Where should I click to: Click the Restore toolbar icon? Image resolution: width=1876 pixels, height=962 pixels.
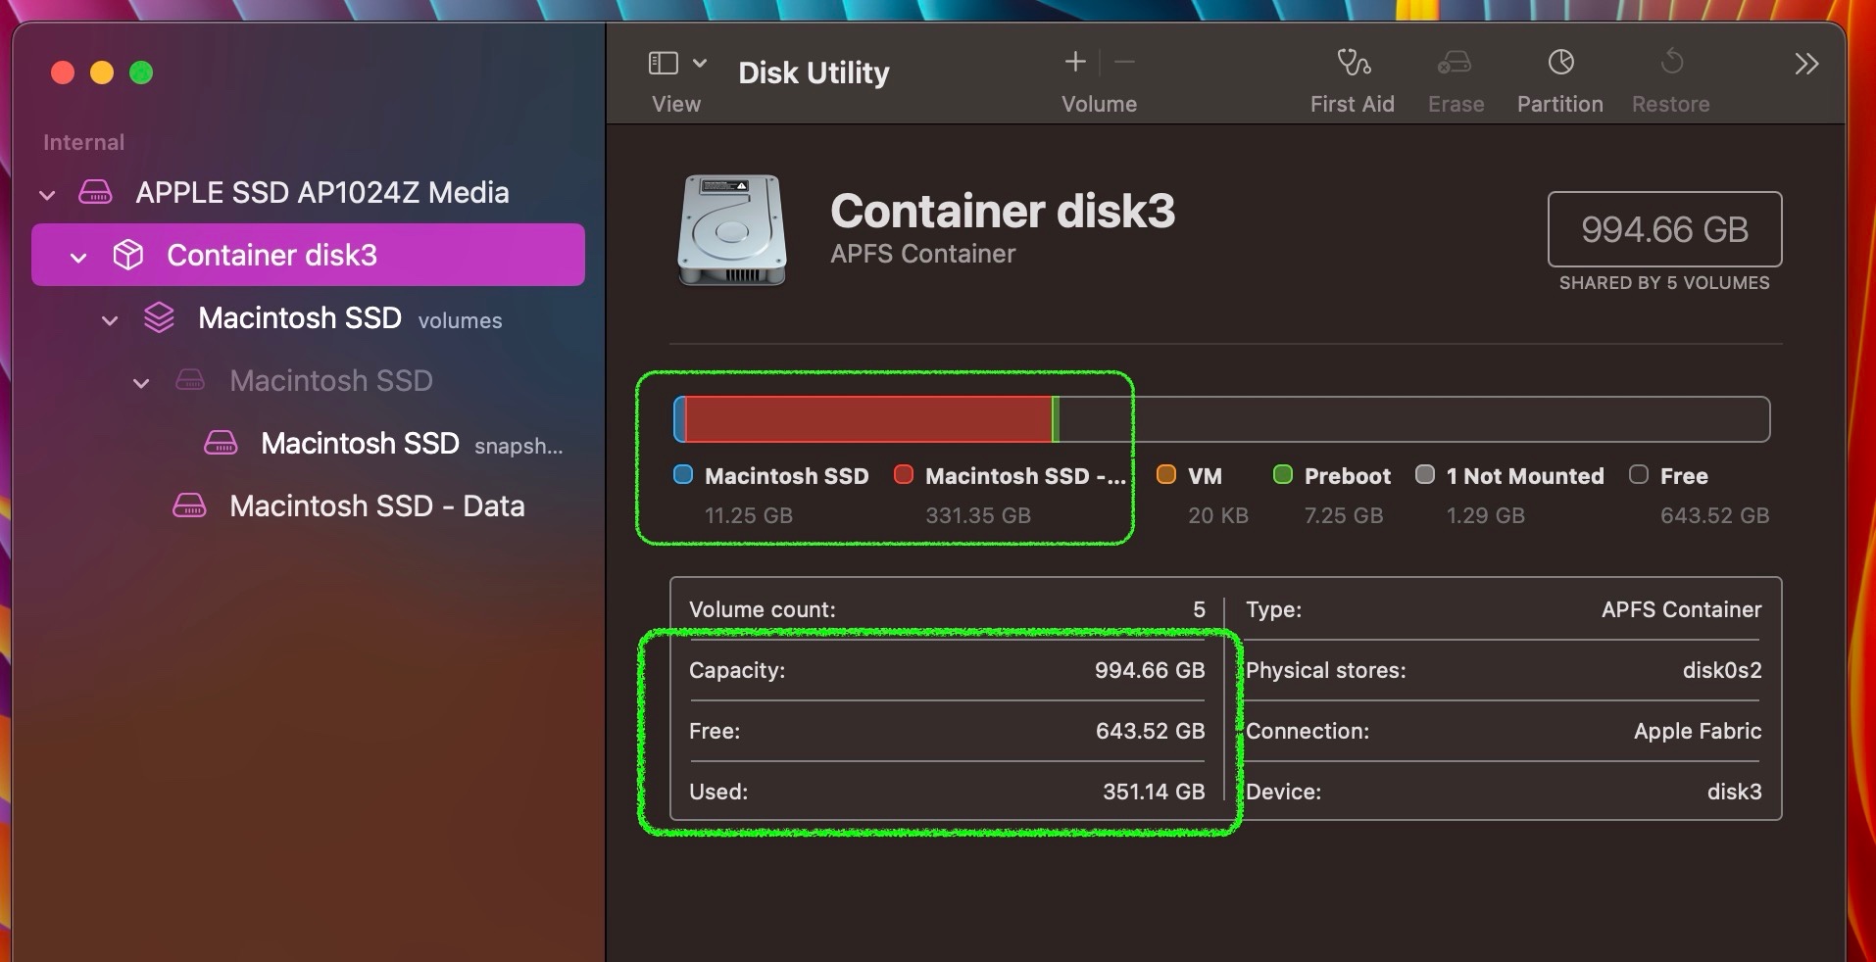pyautogui.click(x=1671, y=78)
